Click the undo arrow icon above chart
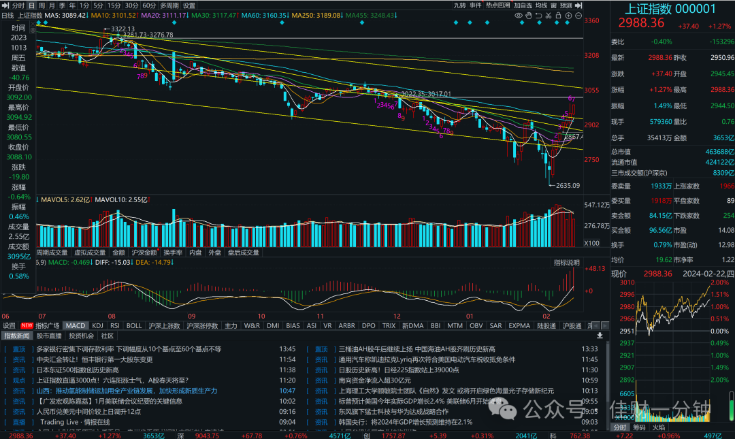Image resolution: width=735 pixels, height=439 pixels. (x=538, y=16)
